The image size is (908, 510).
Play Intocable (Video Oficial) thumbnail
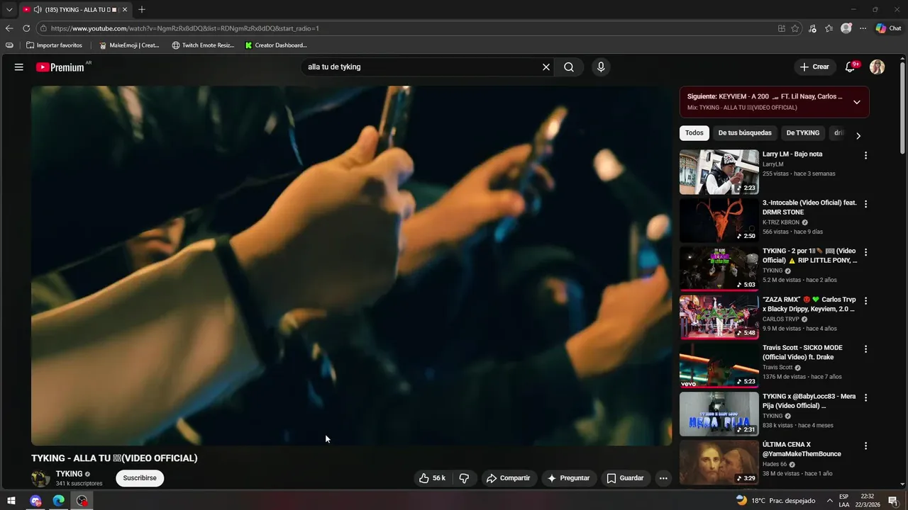click(719, 220)
